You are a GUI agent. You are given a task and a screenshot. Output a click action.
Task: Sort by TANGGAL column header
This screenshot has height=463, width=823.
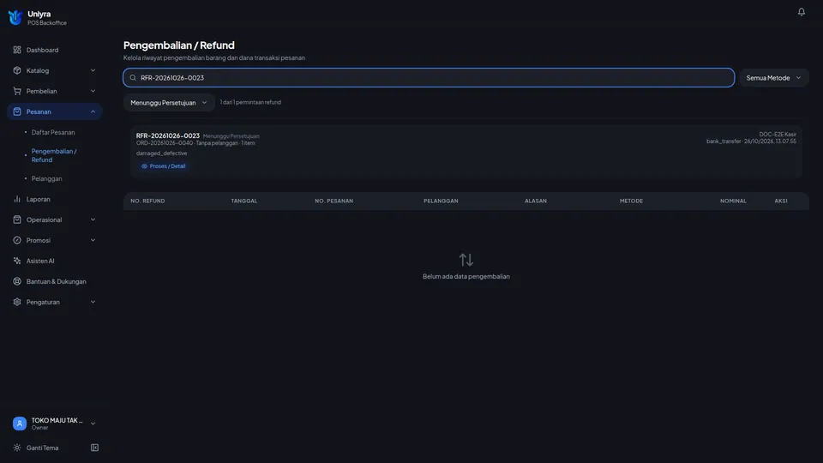[244, 201]
